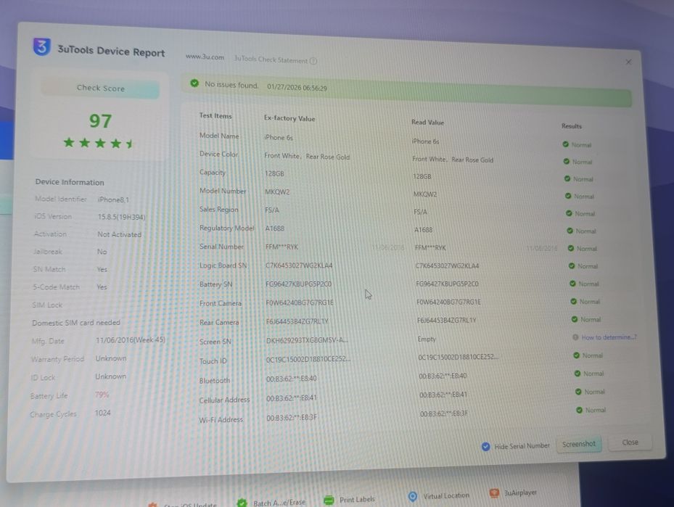Click the Ex-factory Value column header
The image size is (674, 507).
(x=289, y=118)
